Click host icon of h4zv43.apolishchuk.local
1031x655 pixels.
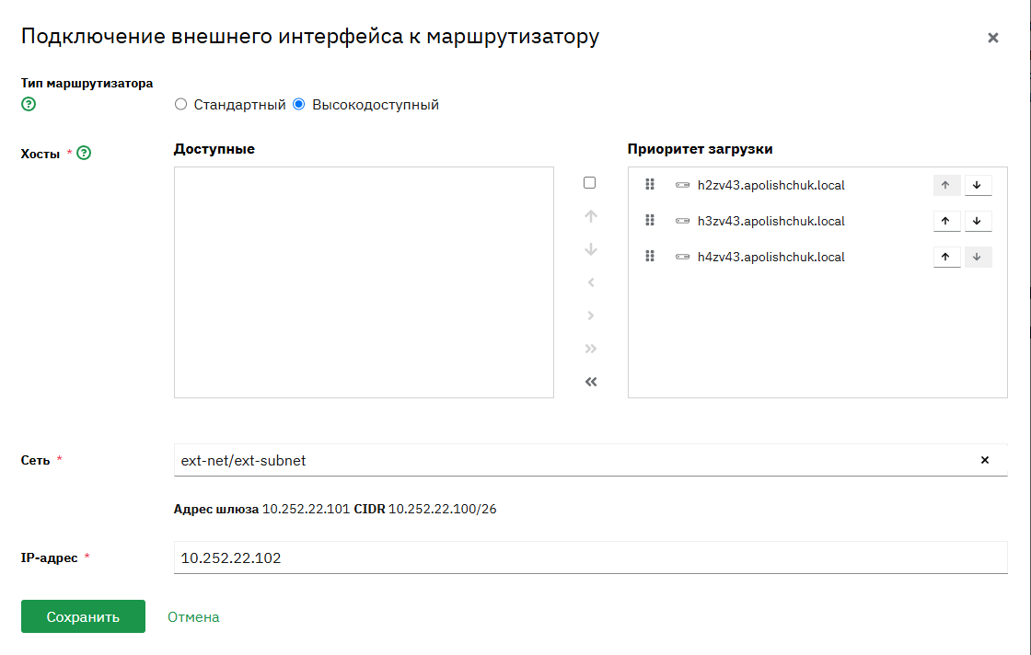(682, 257)
